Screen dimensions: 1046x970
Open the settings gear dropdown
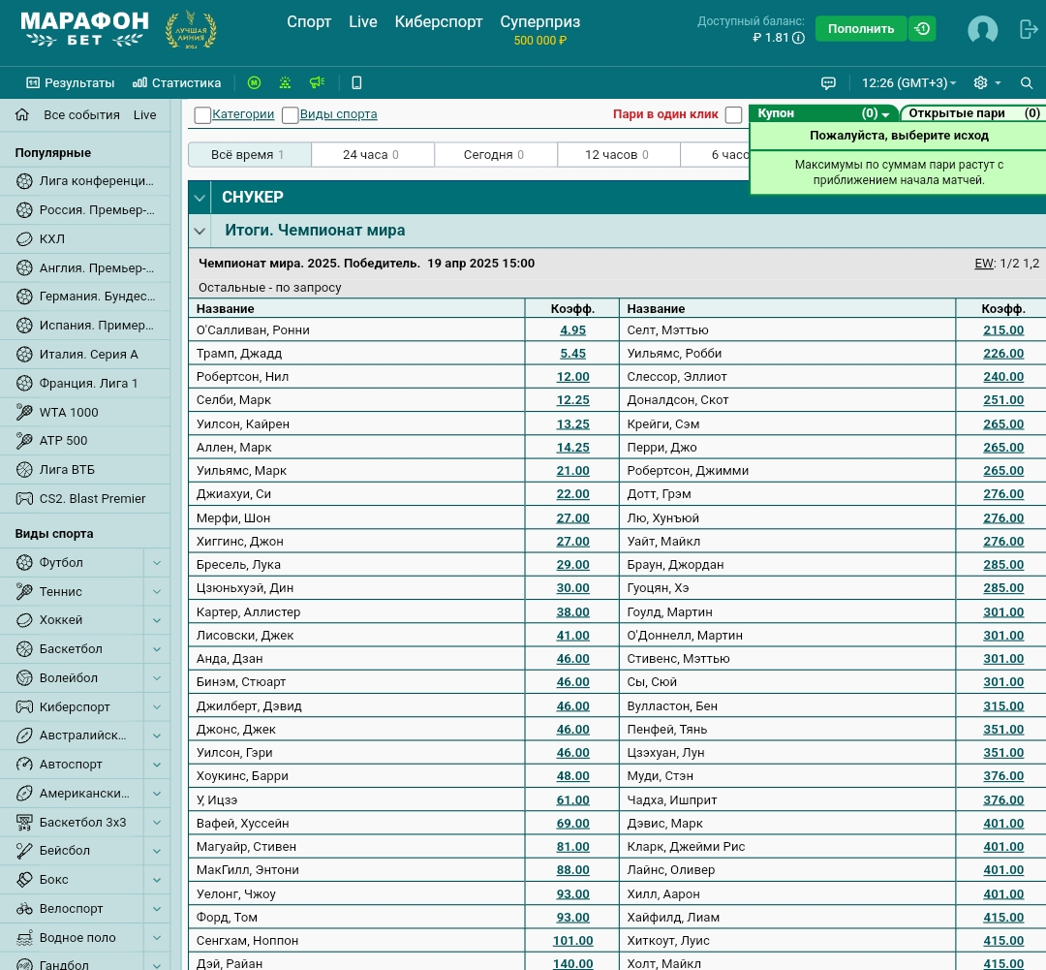point(987,83)
